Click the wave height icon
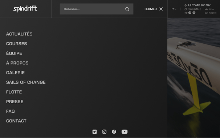This screenshot has height=138, width=220. tap(206, 9)
